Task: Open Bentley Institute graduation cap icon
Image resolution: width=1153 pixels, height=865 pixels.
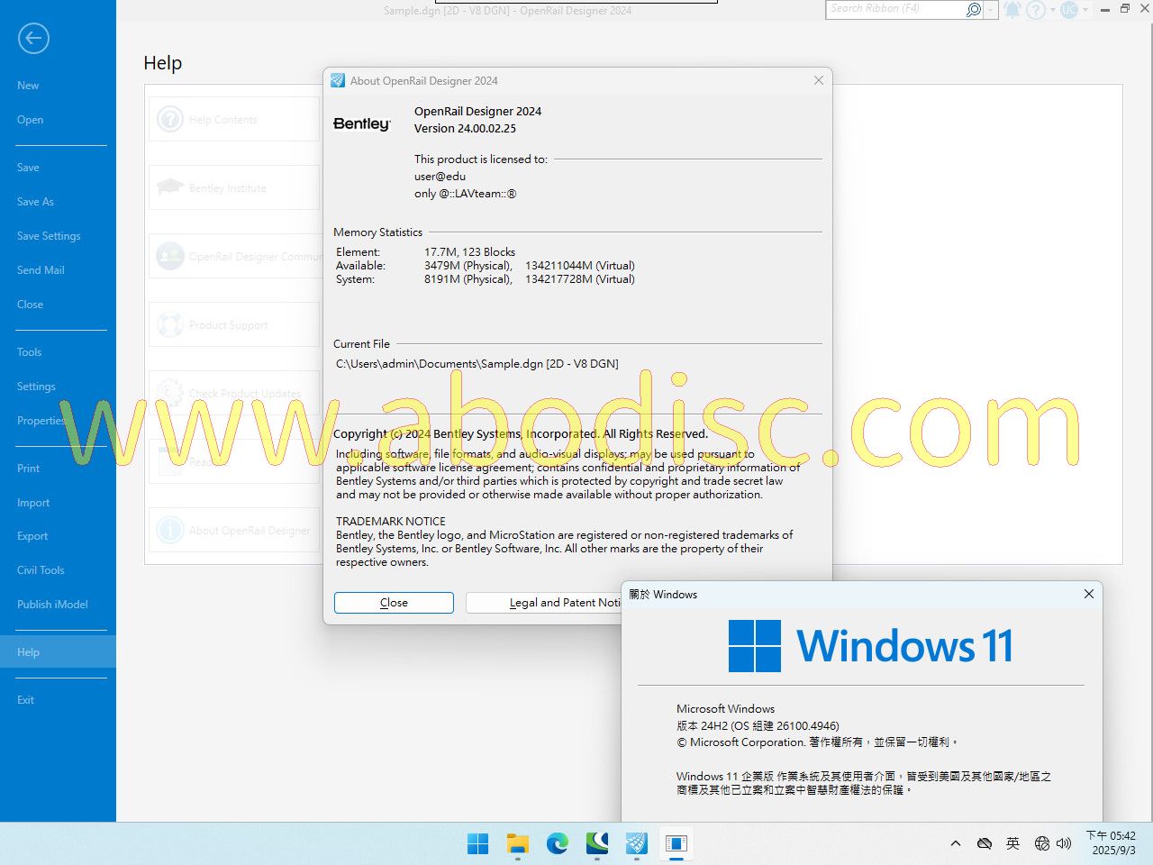Action: (x=170, y=187)
